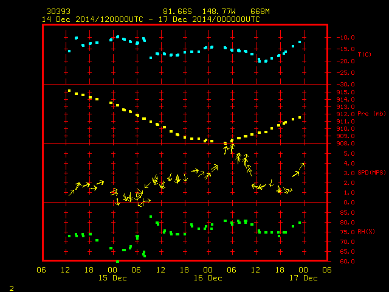Click the Pre (mb) pressure axis label
389x292 pixels.
[x=371, y=114]
